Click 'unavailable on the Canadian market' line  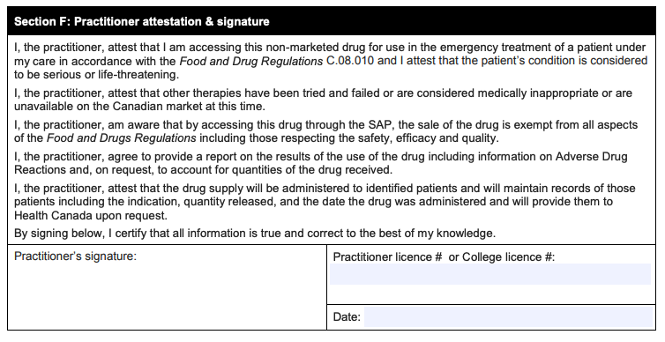coord(139,107)
